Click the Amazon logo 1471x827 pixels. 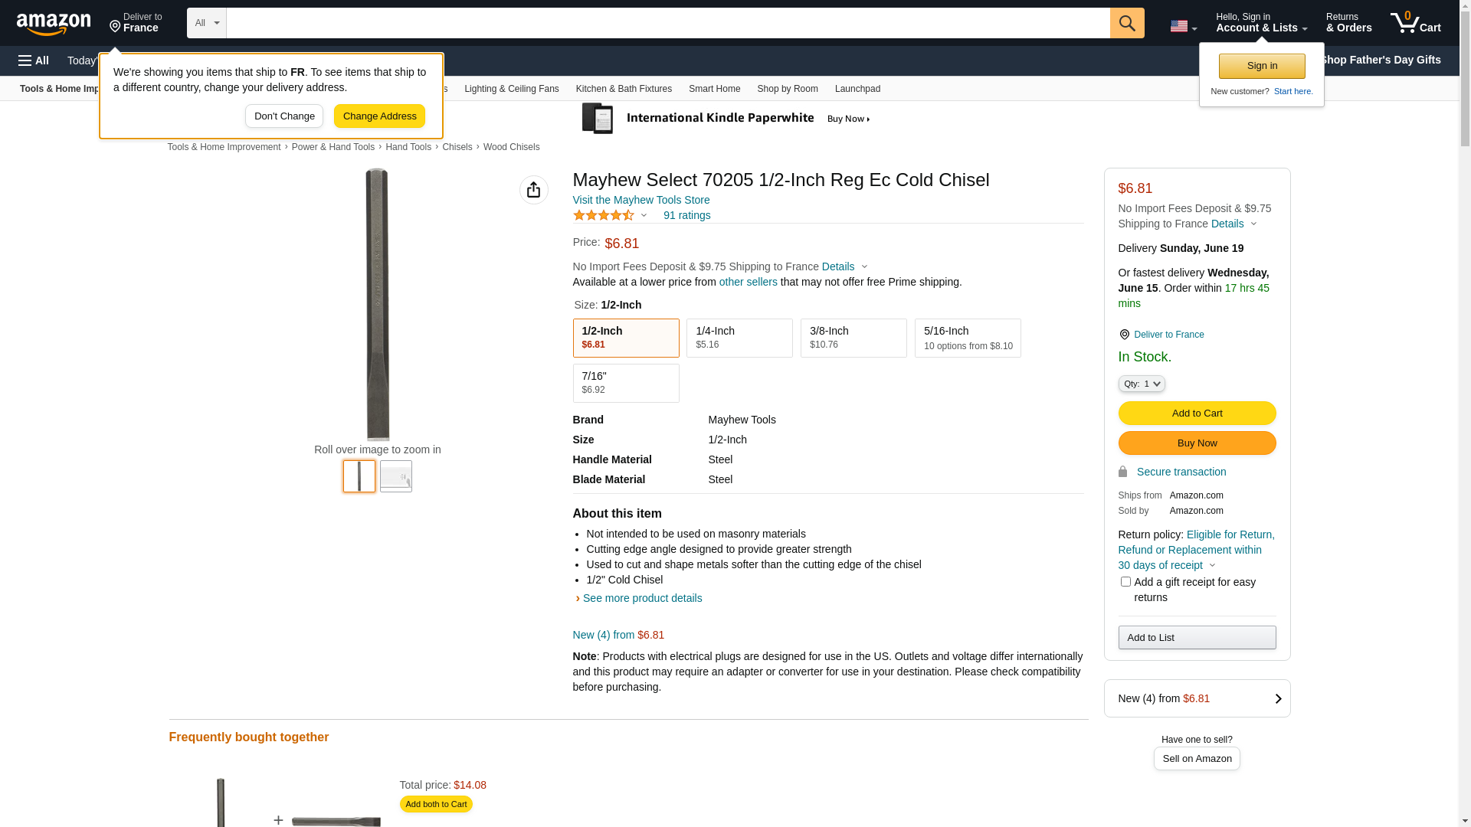pyautogui.click(x=54, y=24)
